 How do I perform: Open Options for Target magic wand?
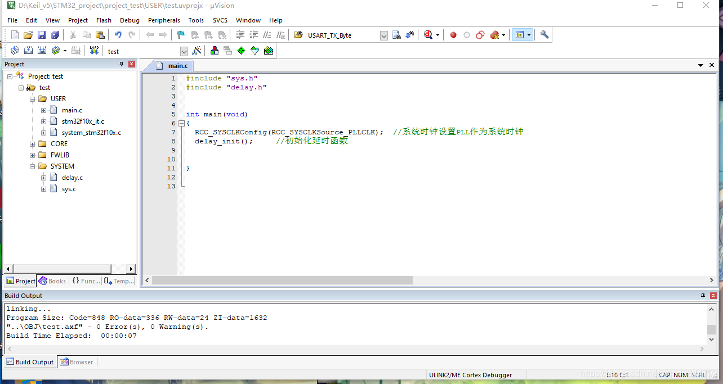(197, 51)
